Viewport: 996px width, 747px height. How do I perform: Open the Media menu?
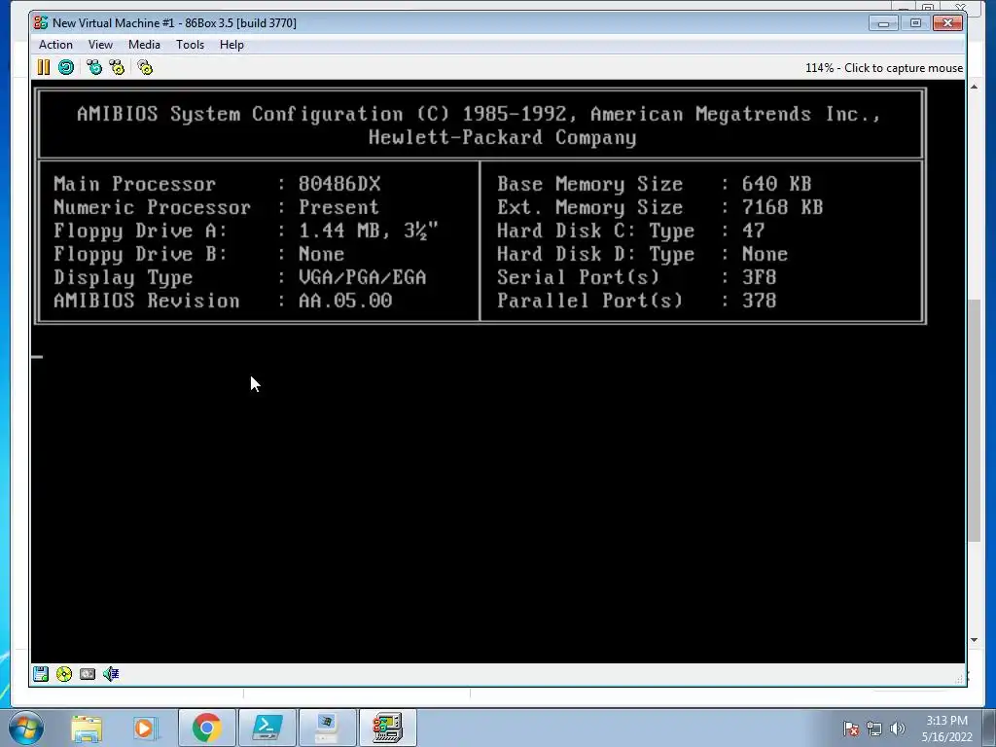tap(144, 45)
